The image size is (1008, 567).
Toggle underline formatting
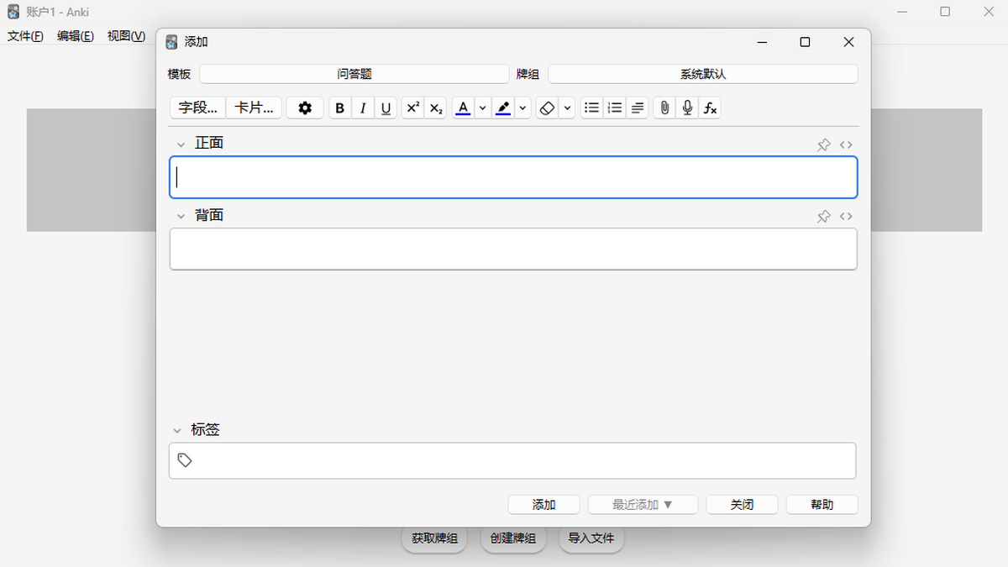click(386, 108)
